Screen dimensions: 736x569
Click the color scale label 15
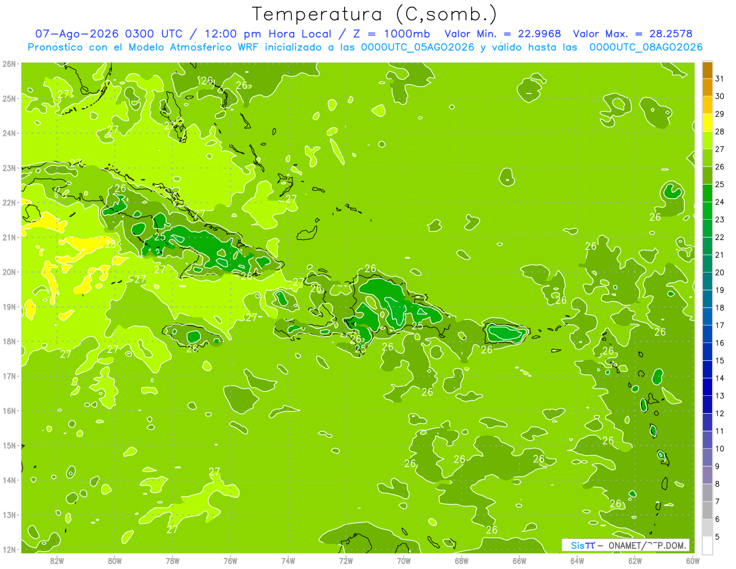click(x=719, y=360)
